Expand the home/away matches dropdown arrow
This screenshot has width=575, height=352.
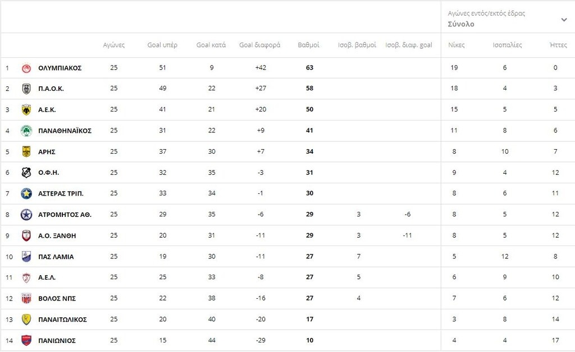point(564,20)
